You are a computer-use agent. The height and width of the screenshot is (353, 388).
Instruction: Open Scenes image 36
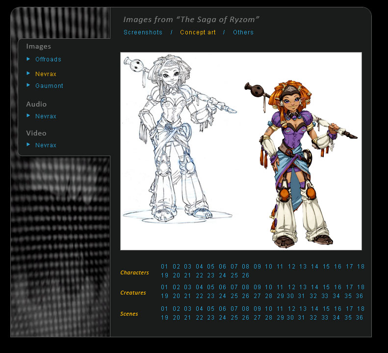pos(359,318)
